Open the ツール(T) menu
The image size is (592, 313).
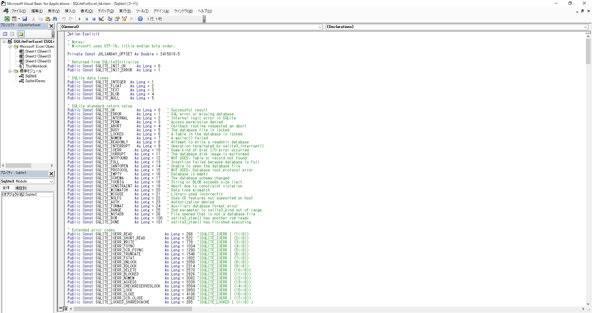[142, 11]
